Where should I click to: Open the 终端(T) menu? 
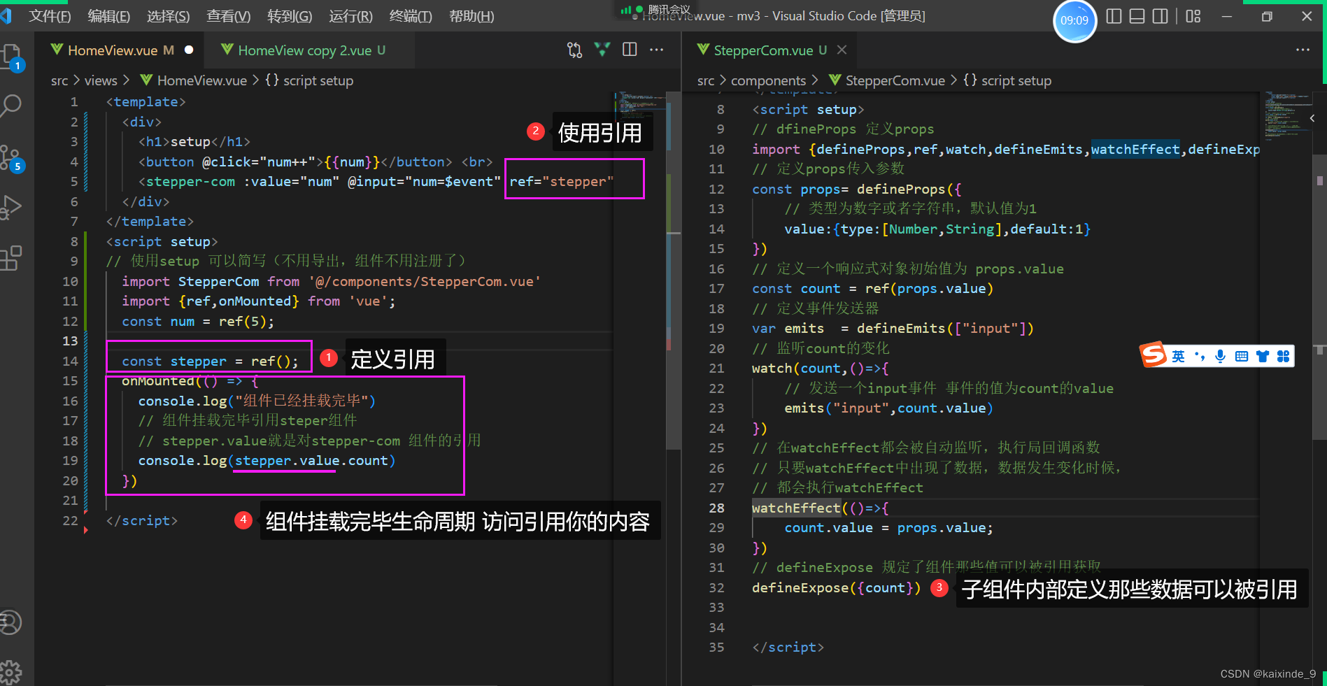click(411, 16)
